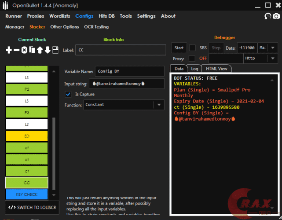
Task: Click the disable block X icon
Action: (24, 50)
